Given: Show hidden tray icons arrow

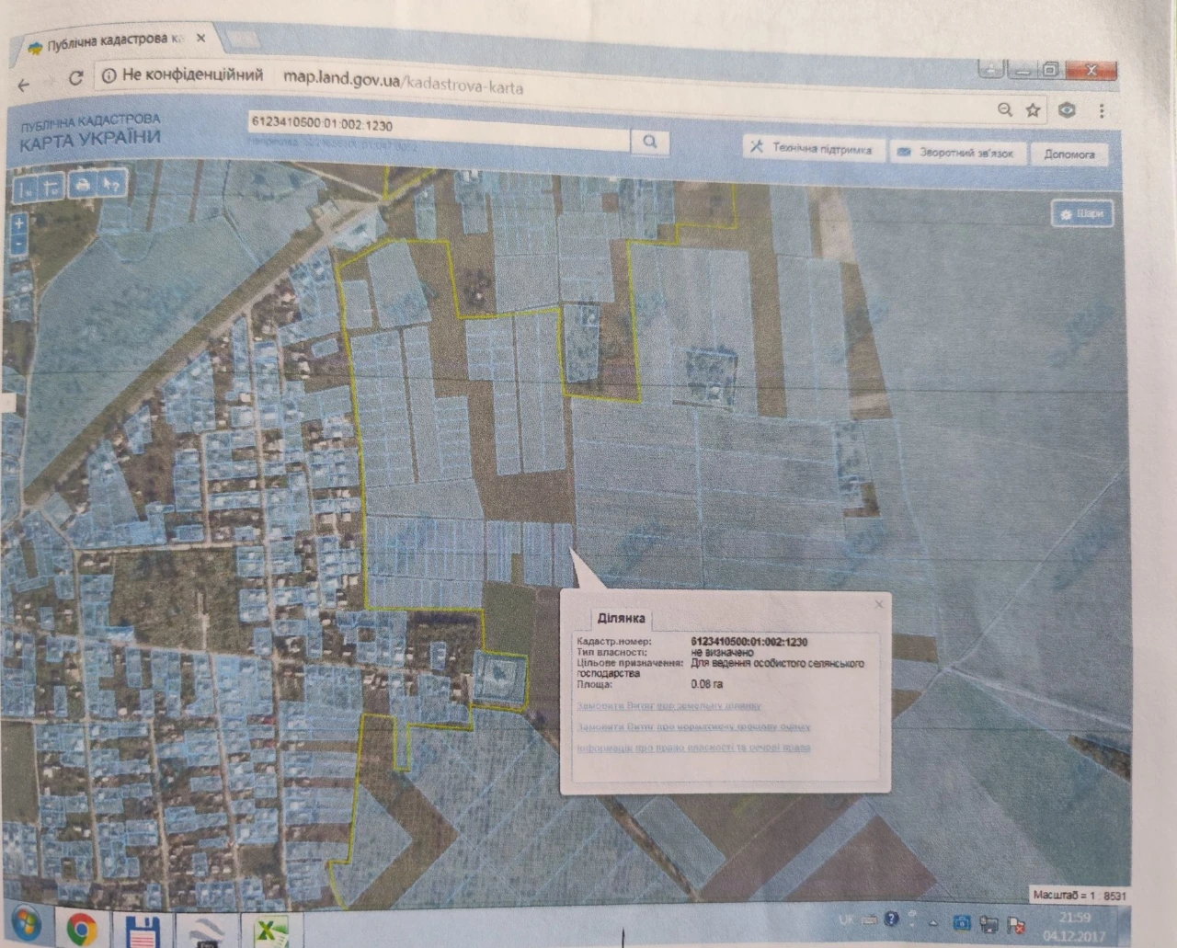Looking at the screenshot, I should tap(933, 921).
